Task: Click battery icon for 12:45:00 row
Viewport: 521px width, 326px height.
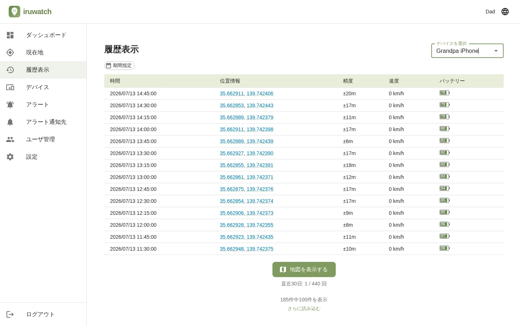Action: 445,188
